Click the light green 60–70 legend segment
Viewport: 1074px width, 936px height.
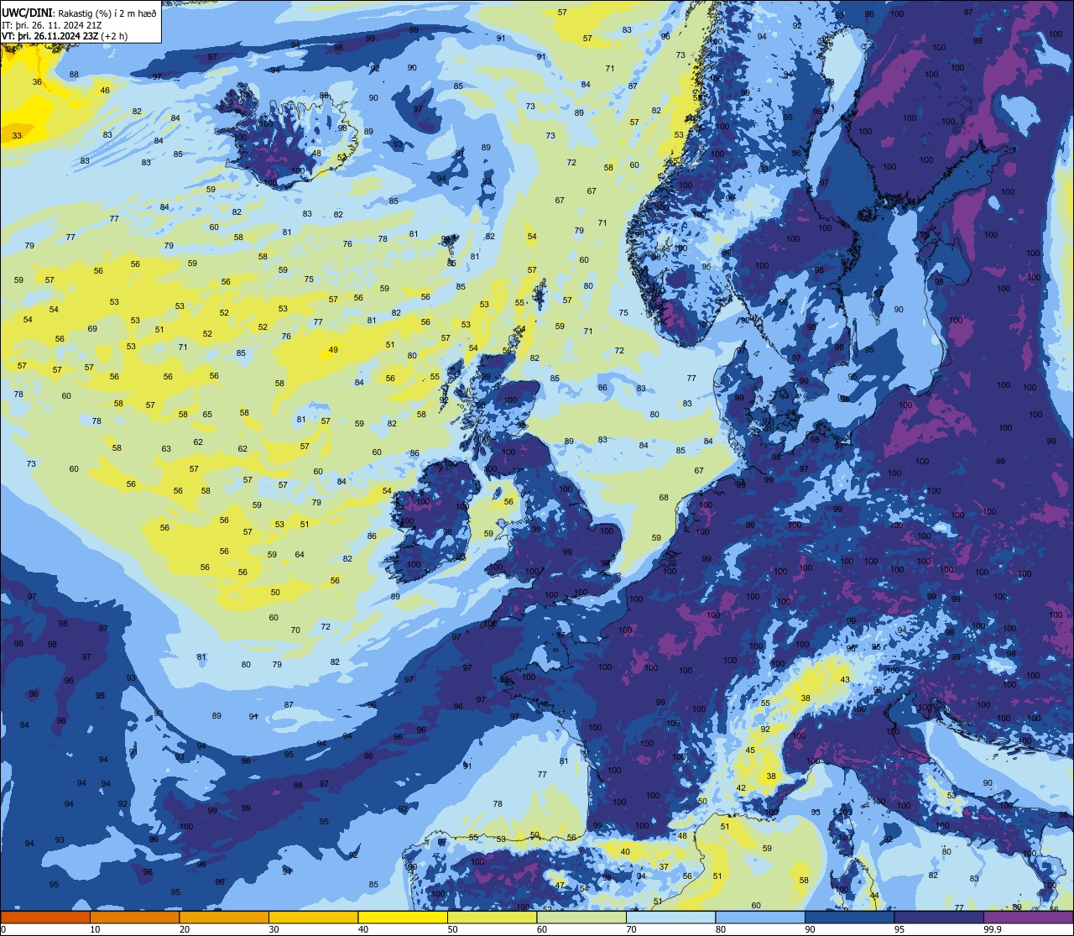[581, 917]
